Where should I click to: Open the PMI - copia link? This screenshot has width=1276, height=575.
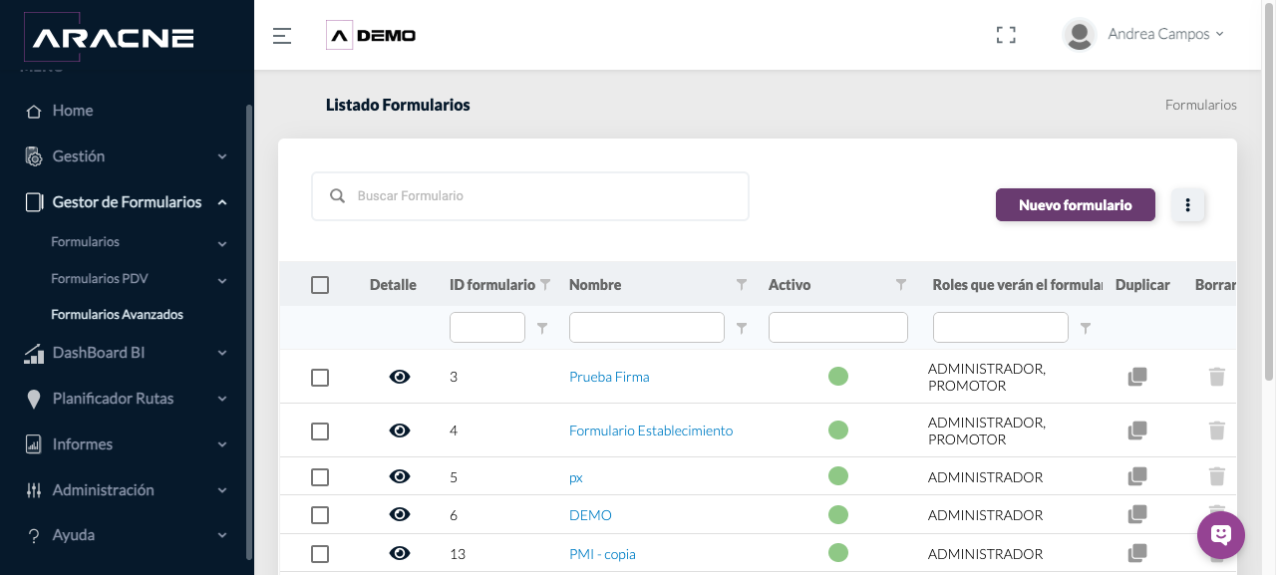tap(602, 553)
